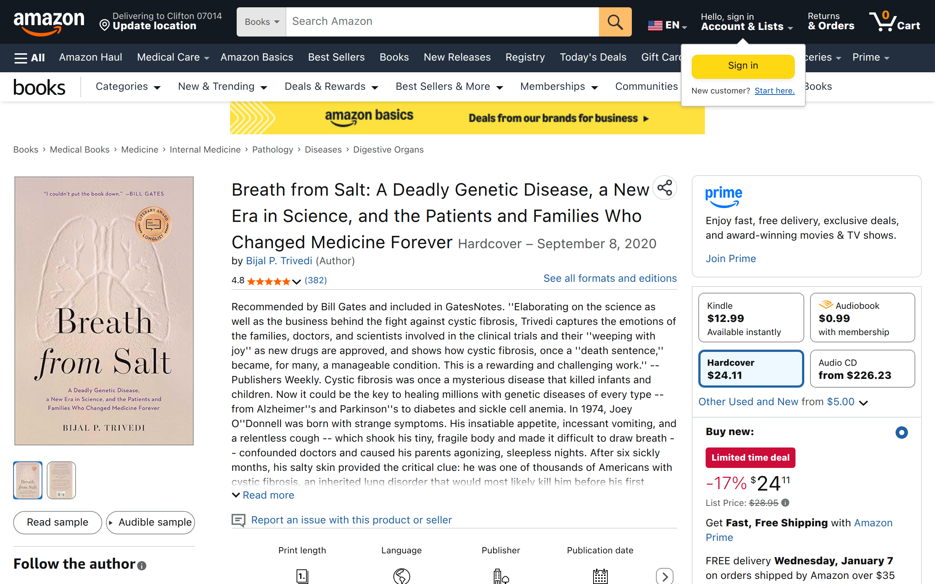Select the Audio CD format option
Image resolution: width=935 pixels, height=584 pixels.
point(862,368)
